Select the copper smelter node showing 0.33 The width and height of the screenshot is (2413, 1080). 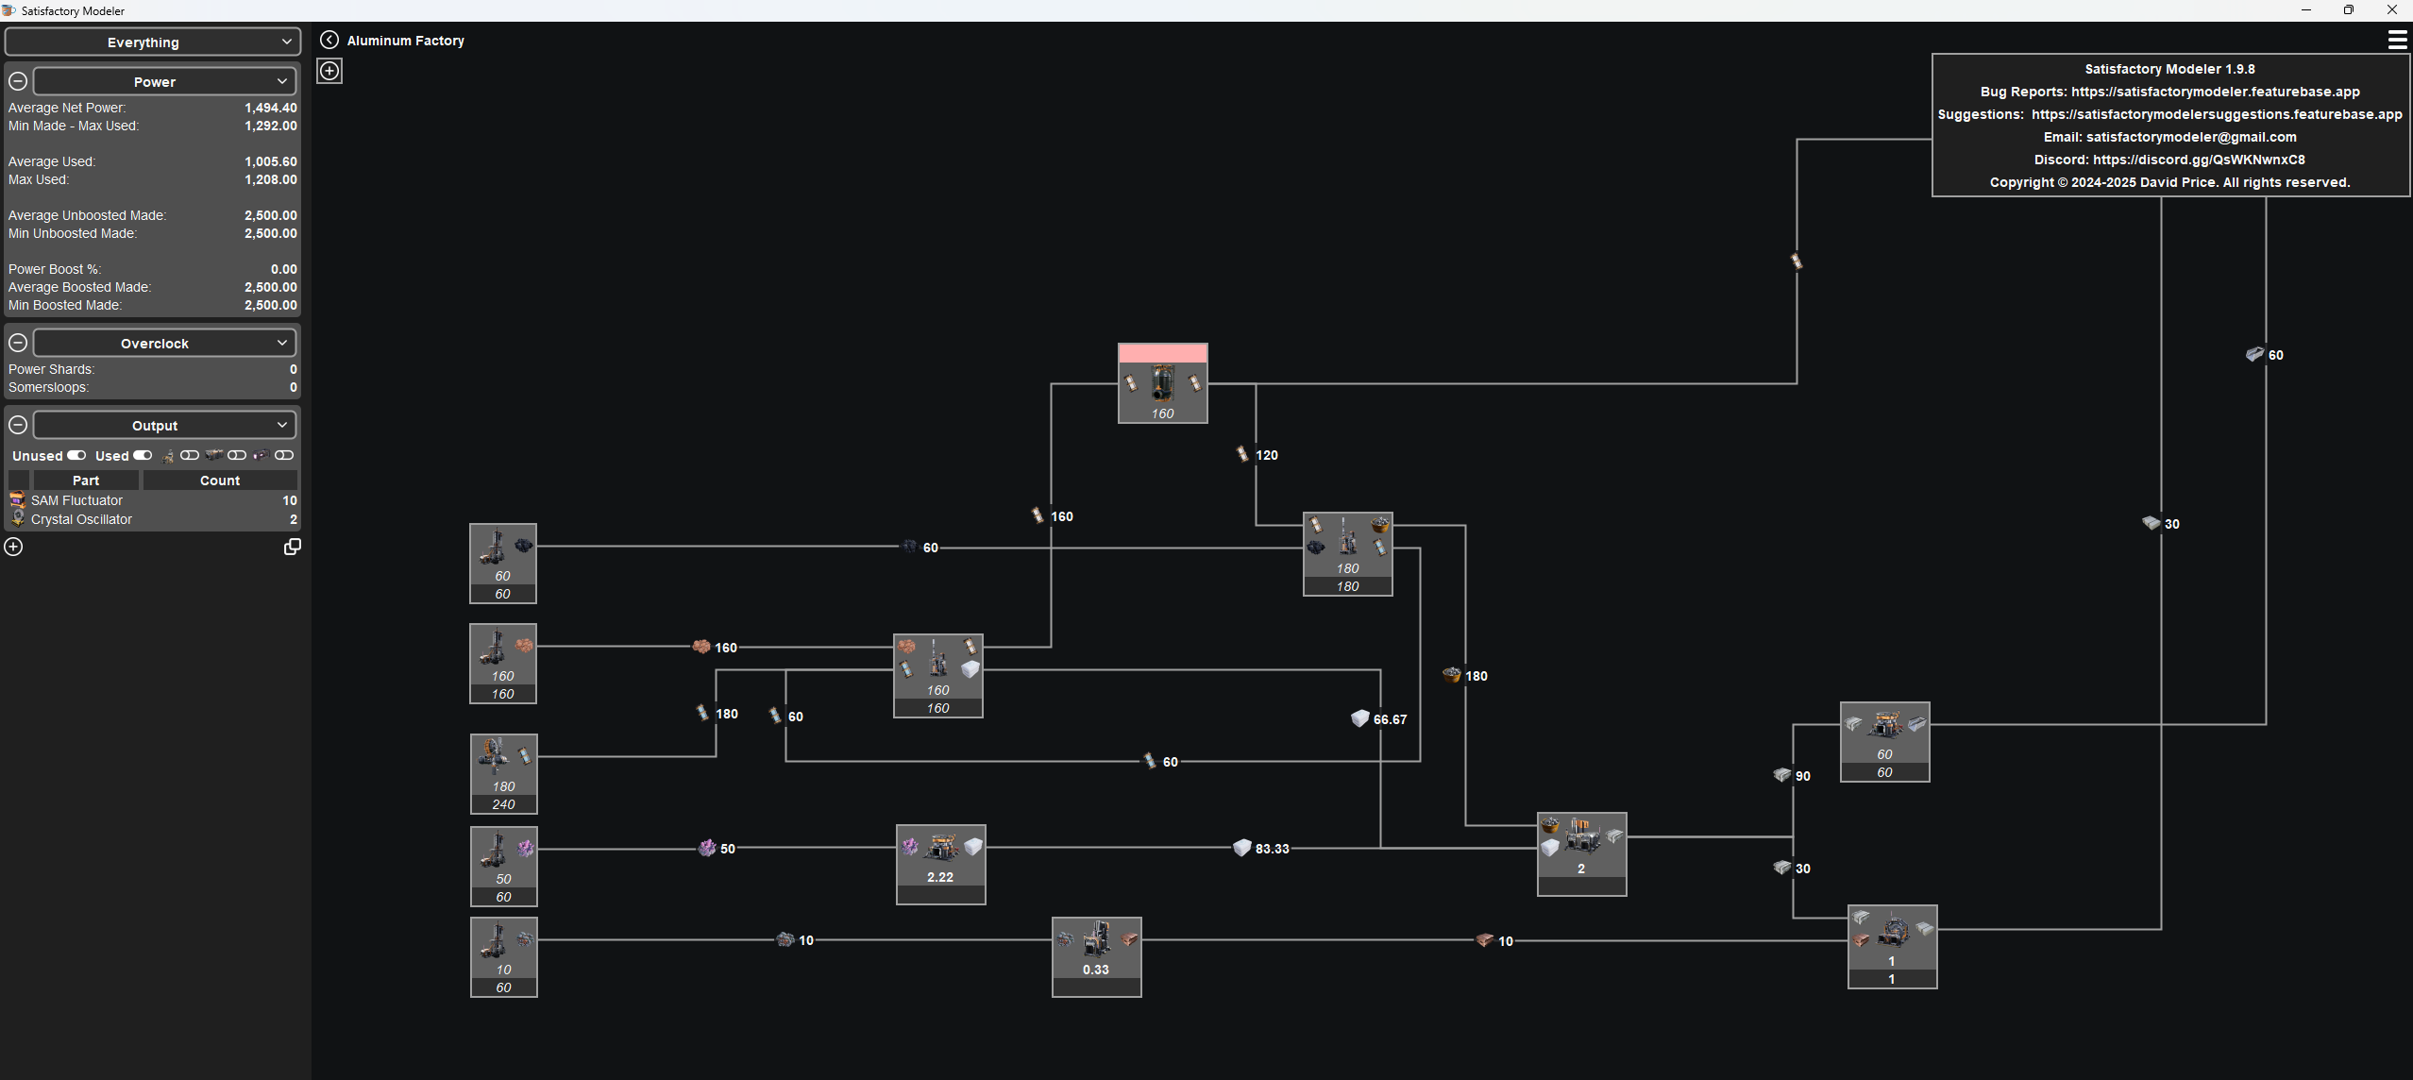tap(1097, 957)
